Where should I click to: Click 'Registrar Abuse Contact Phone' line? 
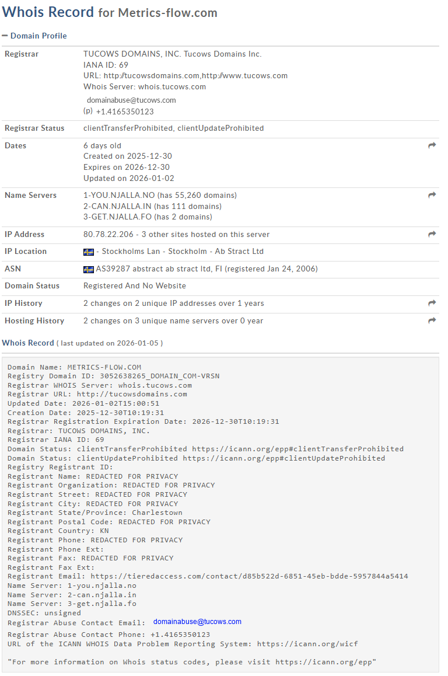point(108,635)
